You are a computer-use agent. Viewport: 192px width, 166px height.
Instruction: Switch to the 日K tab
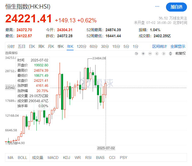coord(32,47)
